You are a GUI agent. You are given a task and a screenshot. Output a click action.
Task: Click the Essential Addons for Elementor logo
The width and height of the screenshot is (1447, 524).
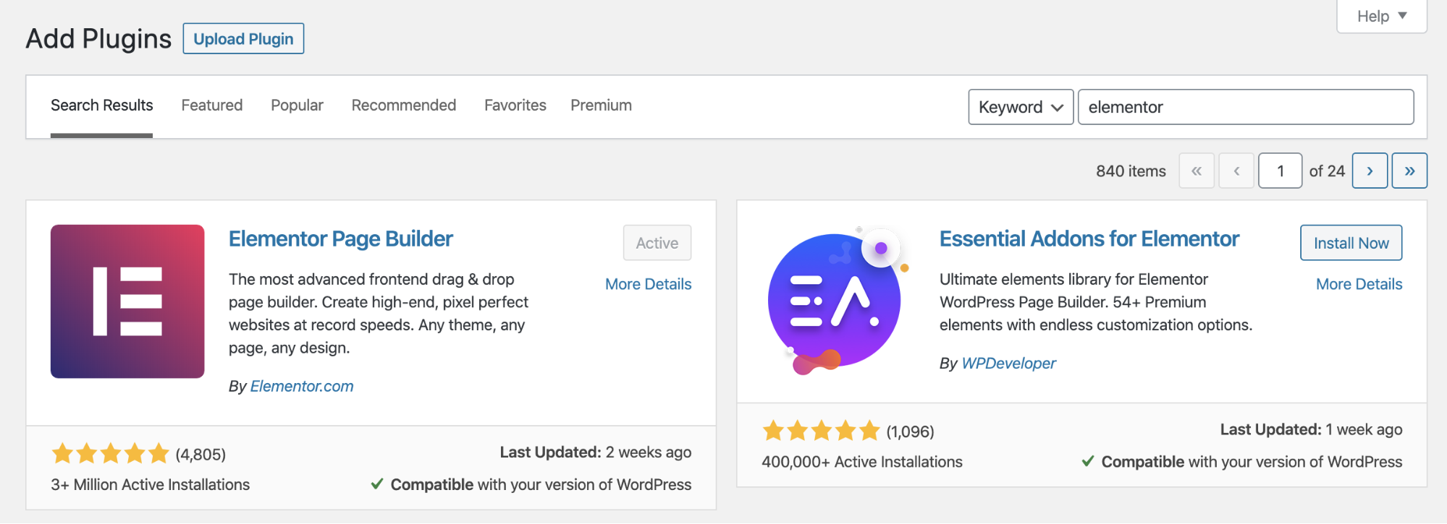(838, 300)
